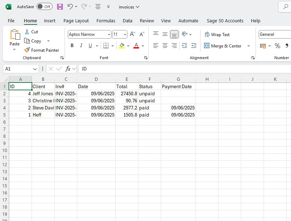
Task: Toggle bottom align button
Action: (x=174, y=34)
